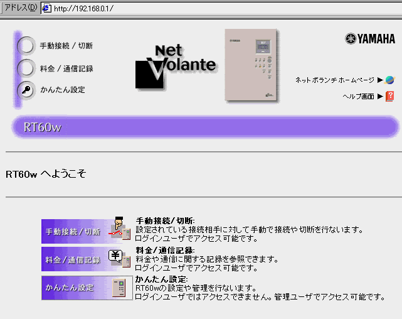Click the round button beside 手動接続 / 切断
Image resolution: width=402 pixels, height=319 pixels.
coord(26,46)
